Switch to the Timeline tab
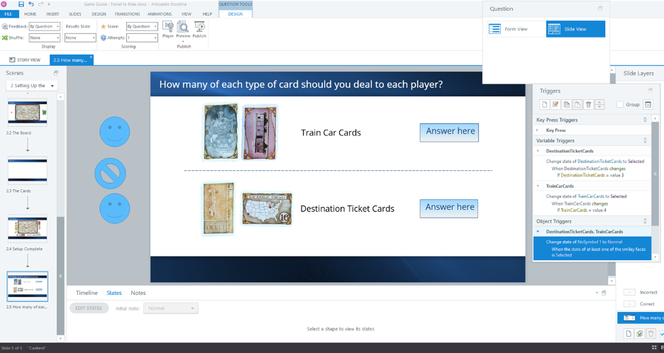 [x=87, y=293]
